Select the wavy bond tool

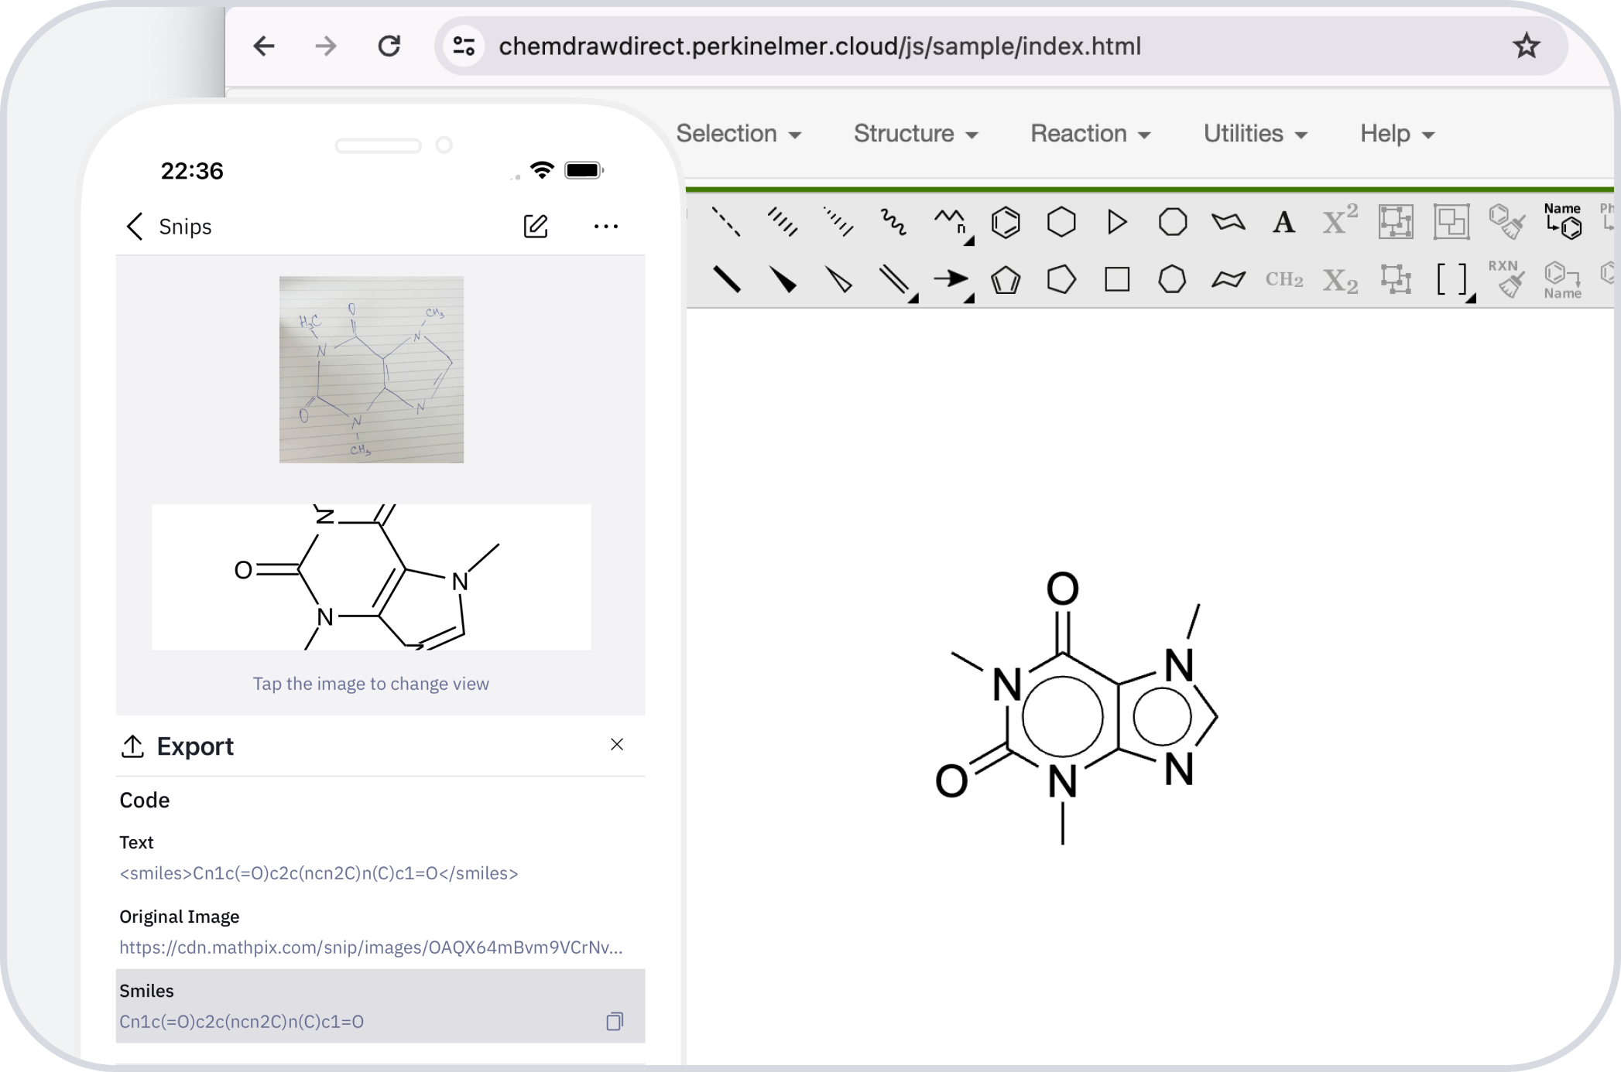pos(894,222)
